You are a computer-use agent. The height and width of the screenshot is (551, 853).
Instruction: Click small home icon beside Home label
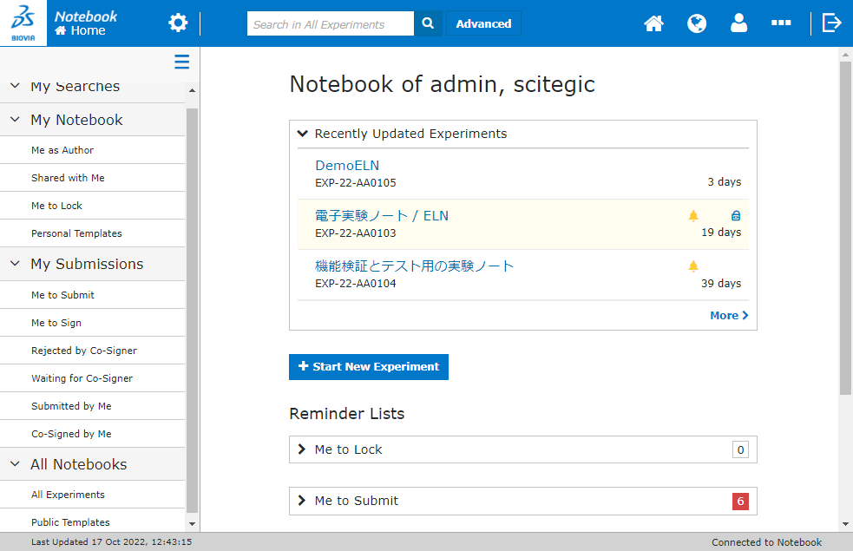(61, 30)
